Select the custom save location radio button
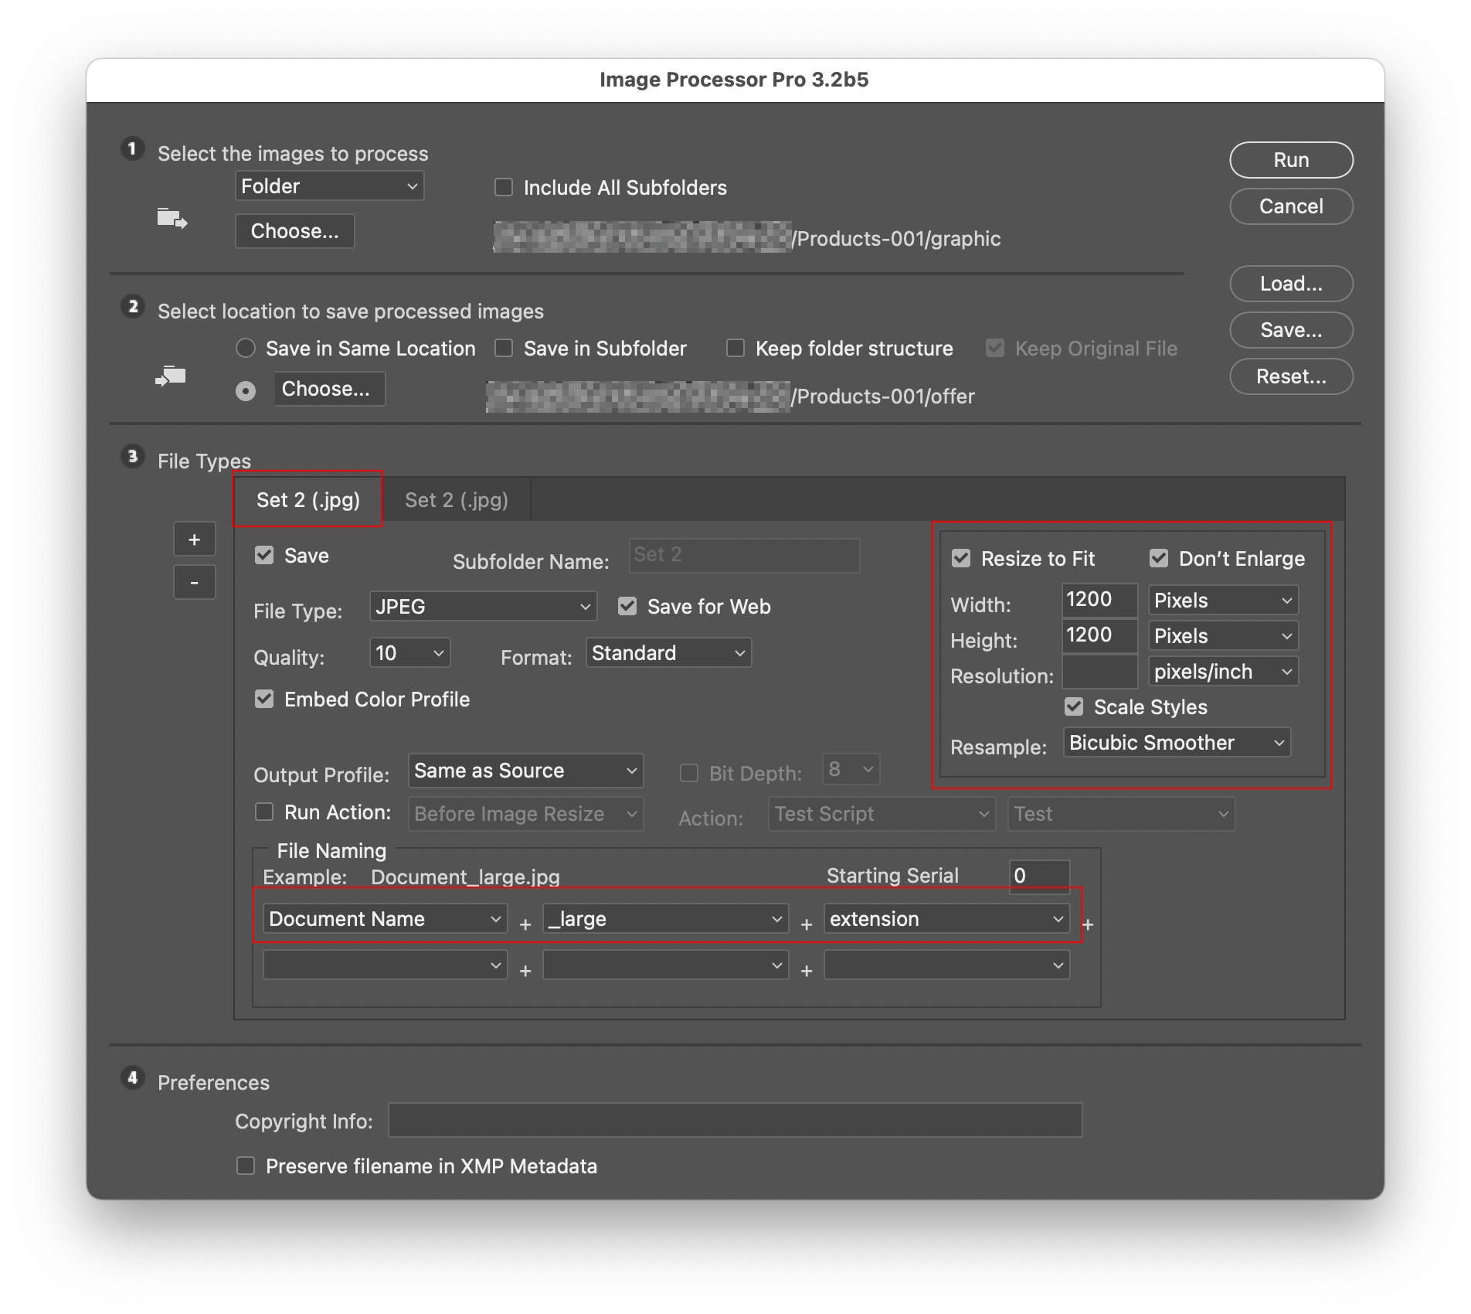 [246, 391]
